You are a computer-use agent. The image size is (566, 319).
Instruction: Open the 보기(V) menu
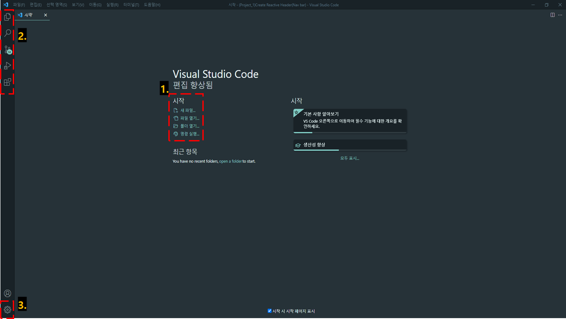click(x=78, y=4)
